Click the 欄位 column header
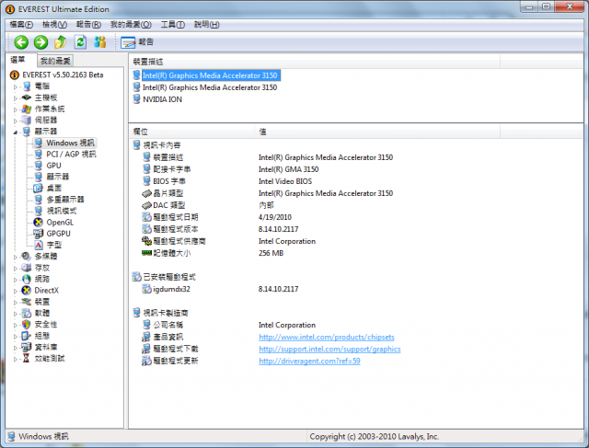The image size is (589, 448). (x=192, y=132)
